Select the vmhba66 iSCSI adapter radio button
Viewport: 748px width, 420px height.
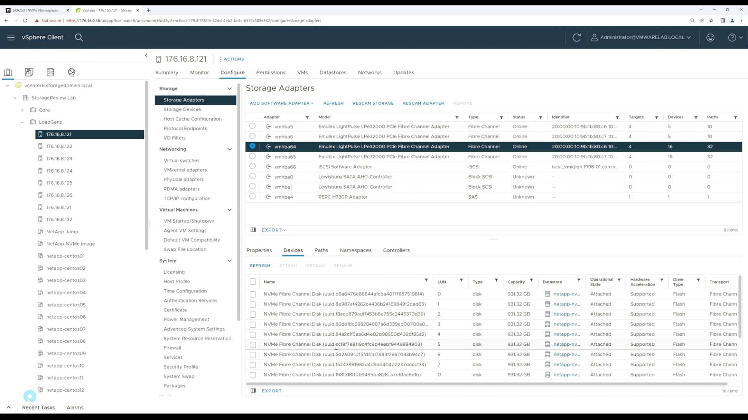coord(252,166)
